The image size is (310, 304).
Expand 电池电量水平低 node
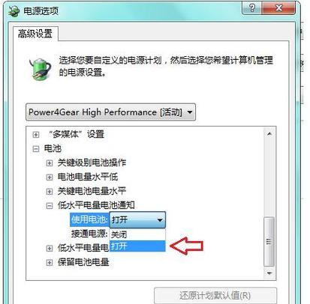50,177
